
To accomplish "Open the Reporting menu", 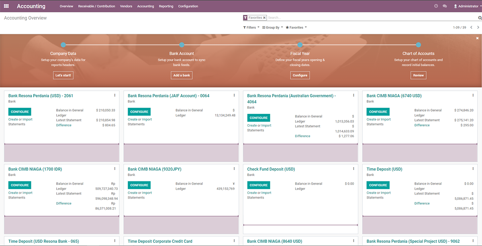I will (166, 6).
